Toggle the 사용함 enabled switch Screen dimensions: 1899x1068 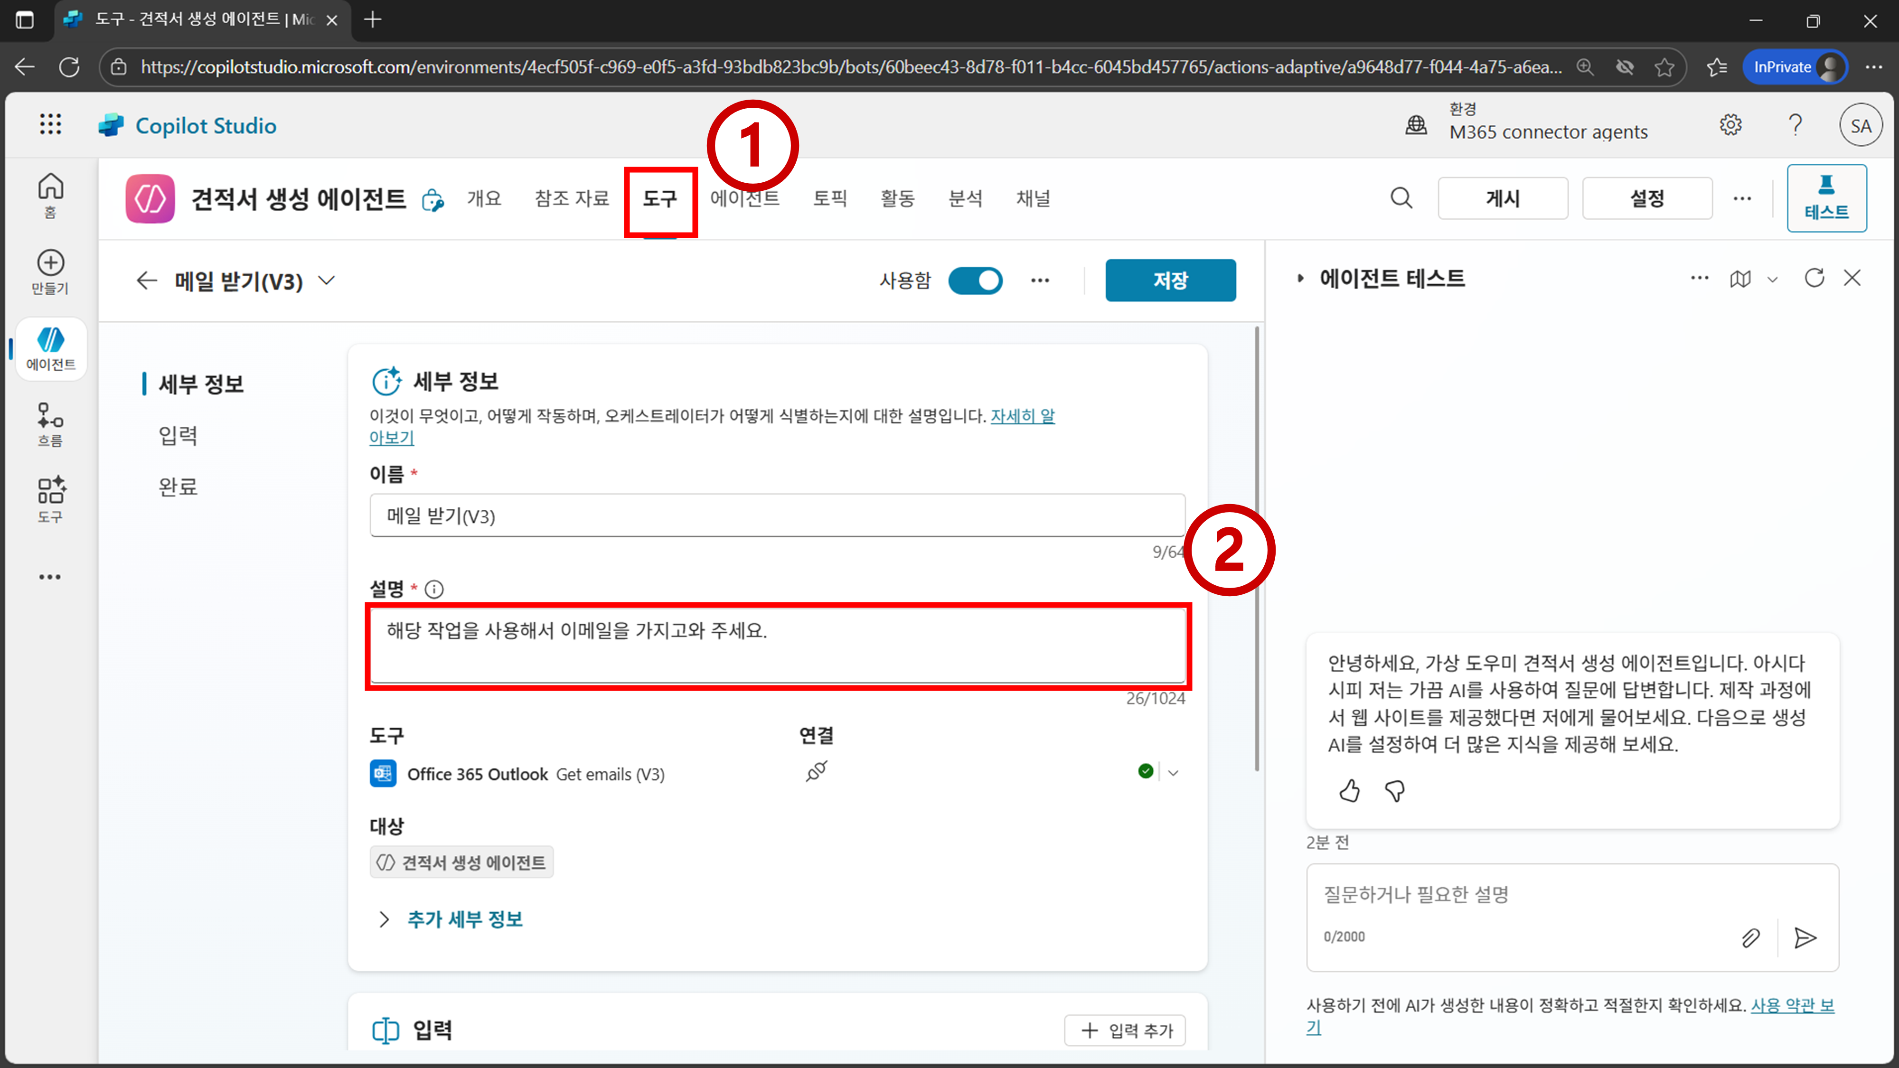click(975, 280)
